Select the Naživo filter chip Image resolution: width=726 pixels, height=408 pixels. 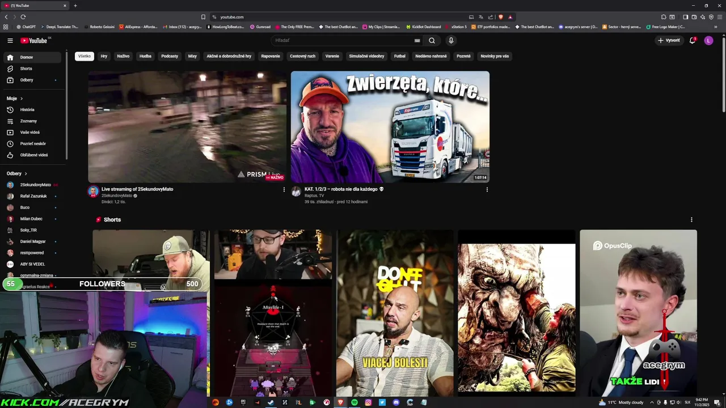[123, 56]
